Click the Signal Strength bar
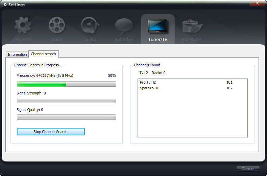 point(66,101)
